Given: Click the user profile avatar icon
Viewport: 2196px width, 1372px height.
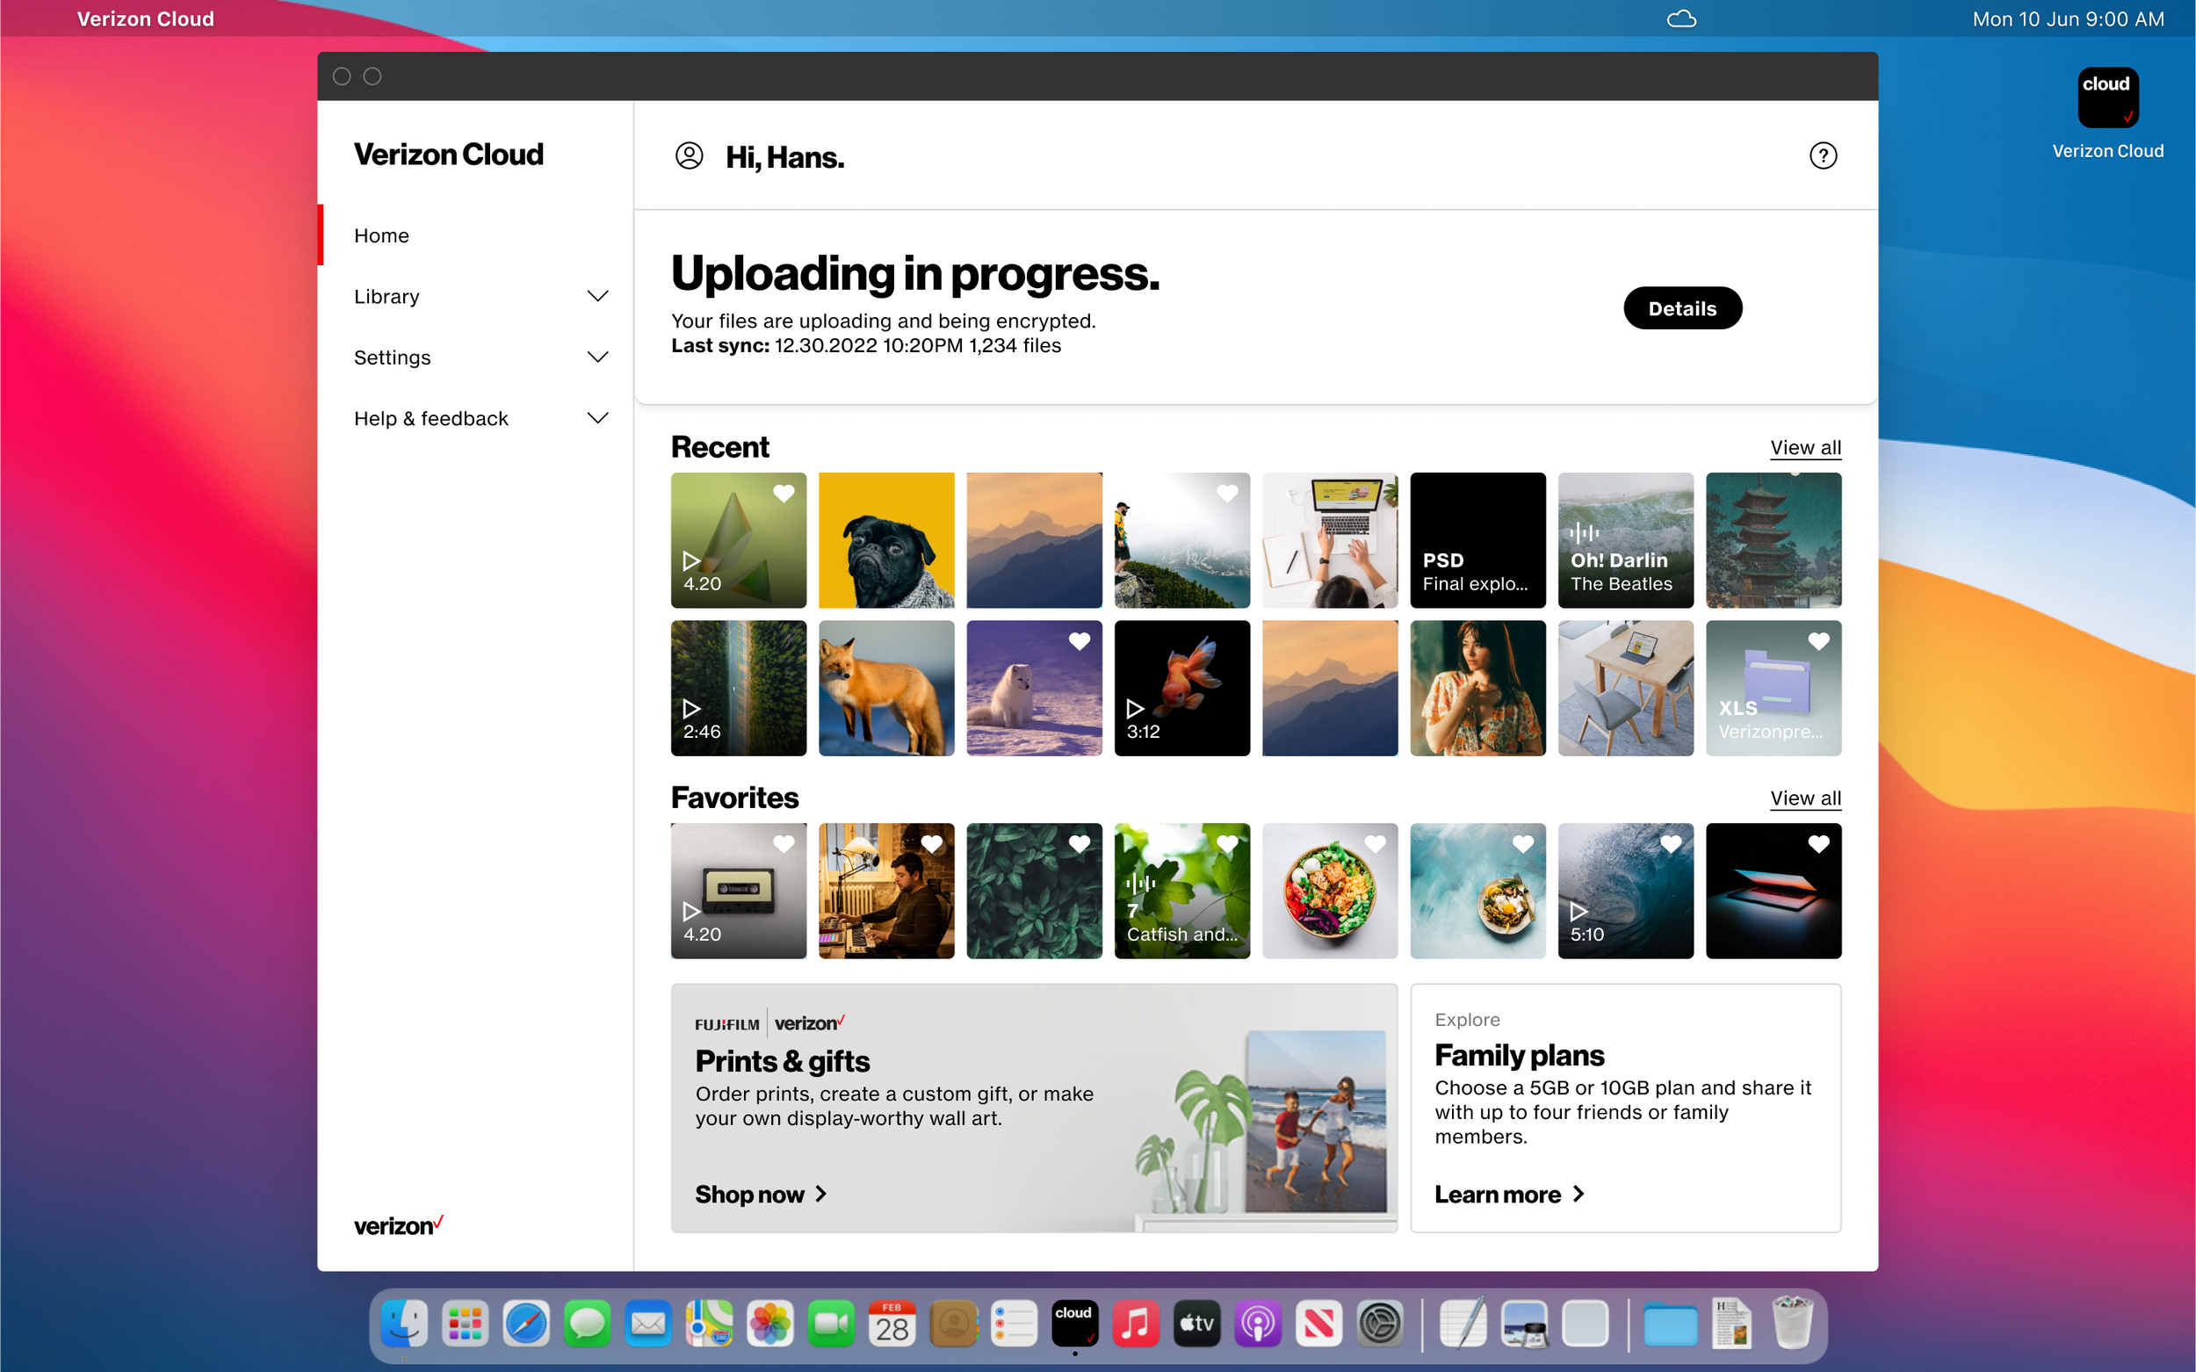Looking at the screenshot, I should pyautogui.click(x=689, y=156).
